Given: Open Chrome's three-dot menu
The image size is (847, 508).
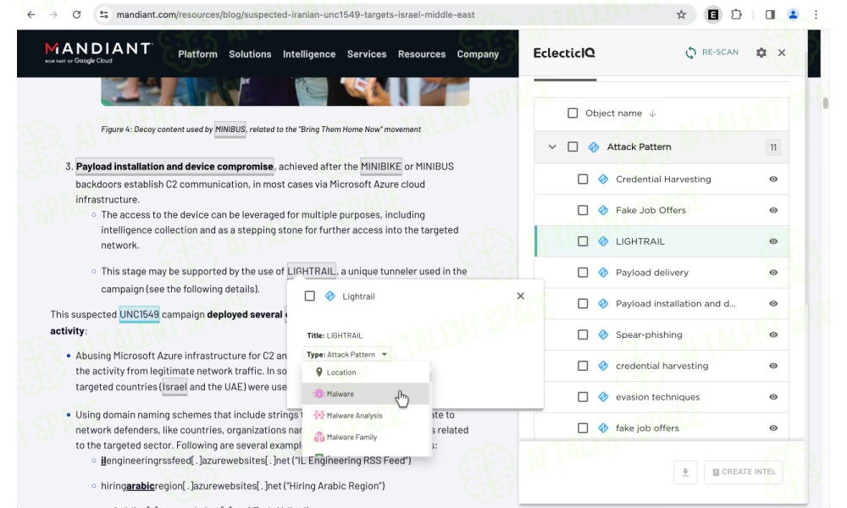Looking at the screenshot, I should point(816,14).
